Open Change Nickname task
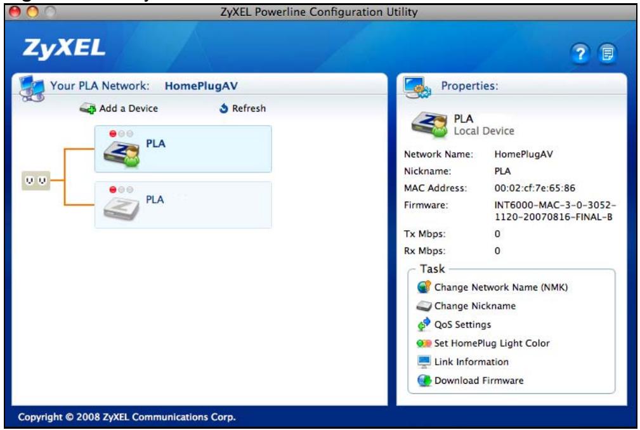Screen dimensions: 640x430 pyautogui.click(x=474, y=306)
